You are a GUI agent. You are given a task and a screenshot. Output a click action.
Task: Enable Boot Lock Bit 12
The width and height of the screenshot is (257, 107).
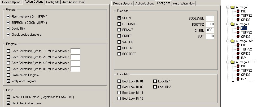coord(119,98)
